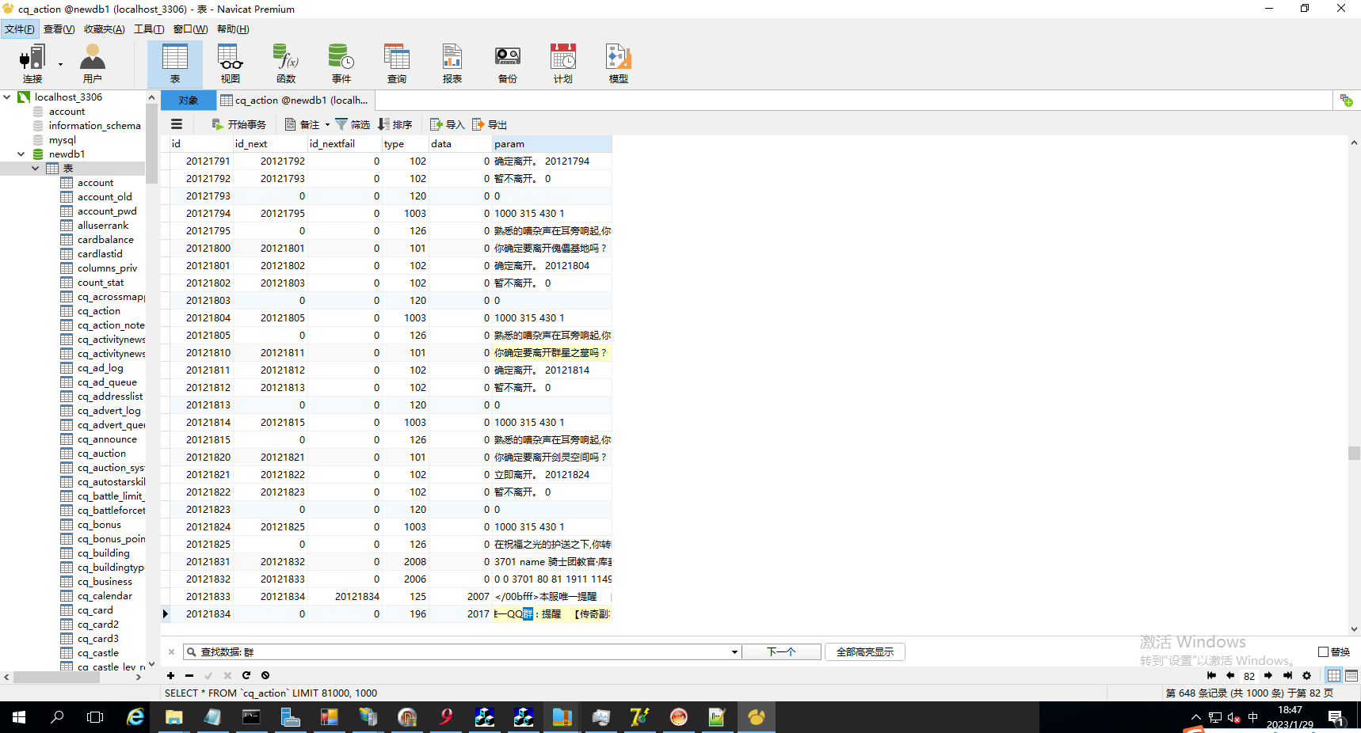
Task: Open the Memo (备注) dropdown arrow
Action: (327, 124)
